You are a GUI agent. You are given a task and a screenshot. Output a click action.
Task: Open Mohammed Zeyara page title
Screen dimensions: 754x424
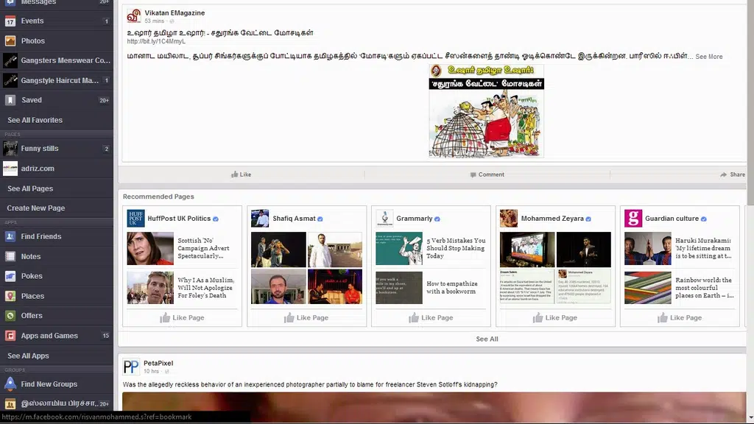[x=552, y=218]
